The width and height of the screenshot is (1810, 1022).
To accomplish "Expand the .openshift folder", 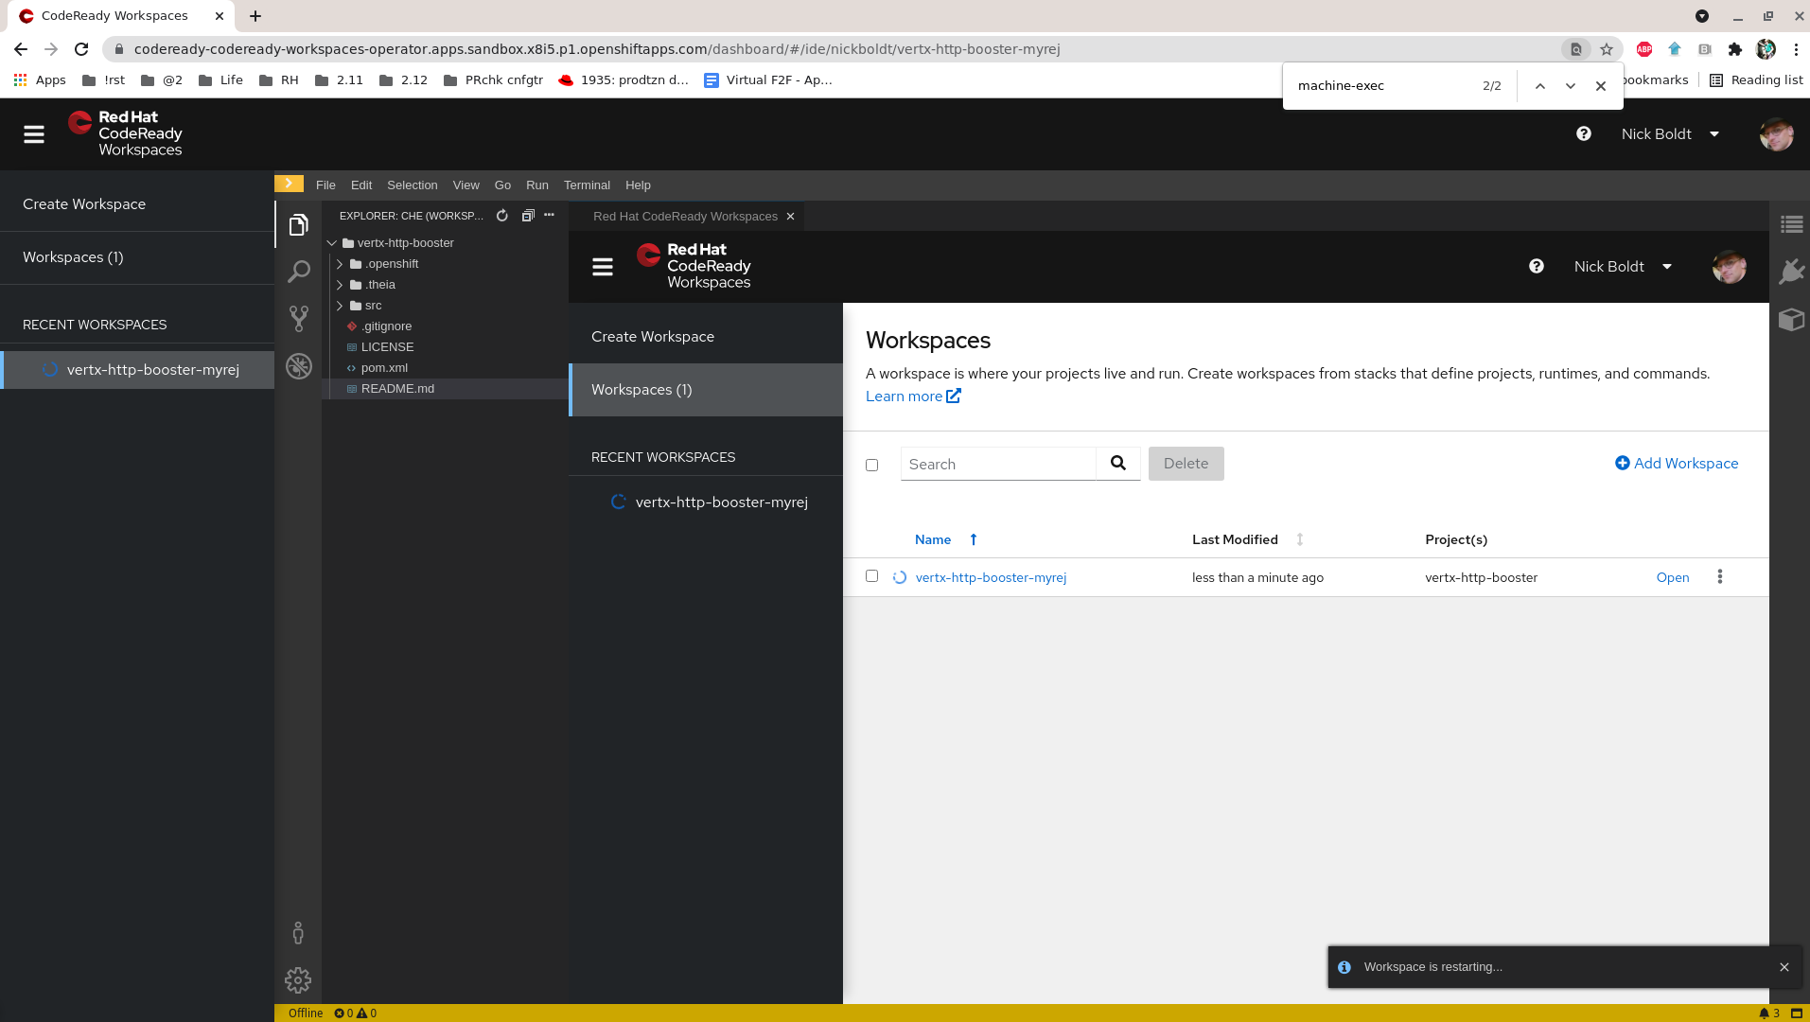I will 340,264.
